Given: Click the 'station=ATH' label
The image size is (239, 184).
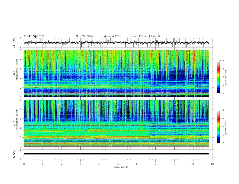Looking at the screenshot, I should tap(112, 36).
